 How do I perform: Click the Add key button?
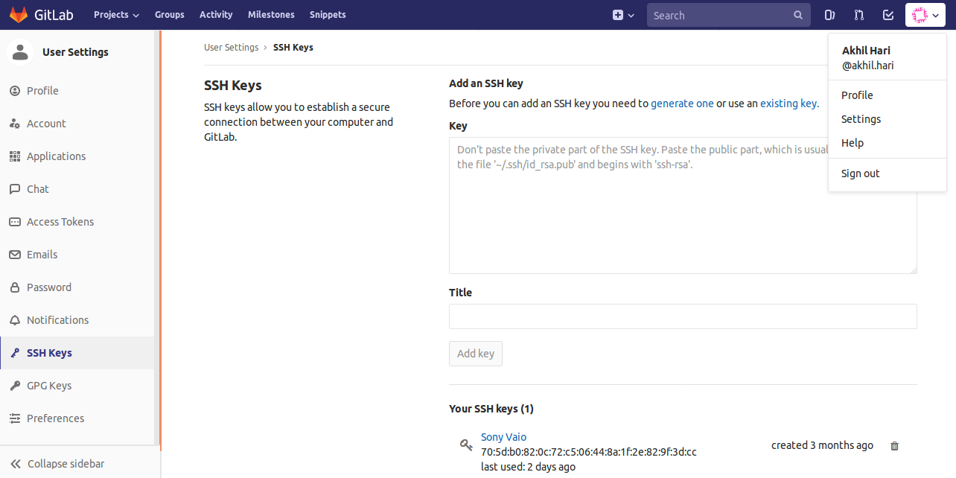pos(475,354)
